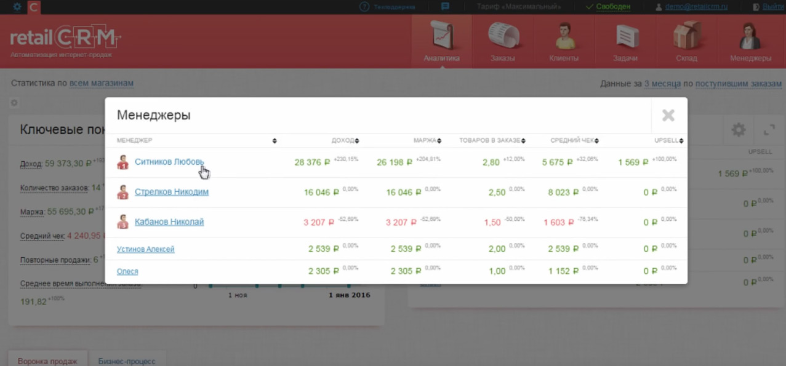The height and width of the screenshot is (366, 786).
Task: Switch to the Бизнес-процесс tab
Action: pyautogui.click(x=127, y=361)
